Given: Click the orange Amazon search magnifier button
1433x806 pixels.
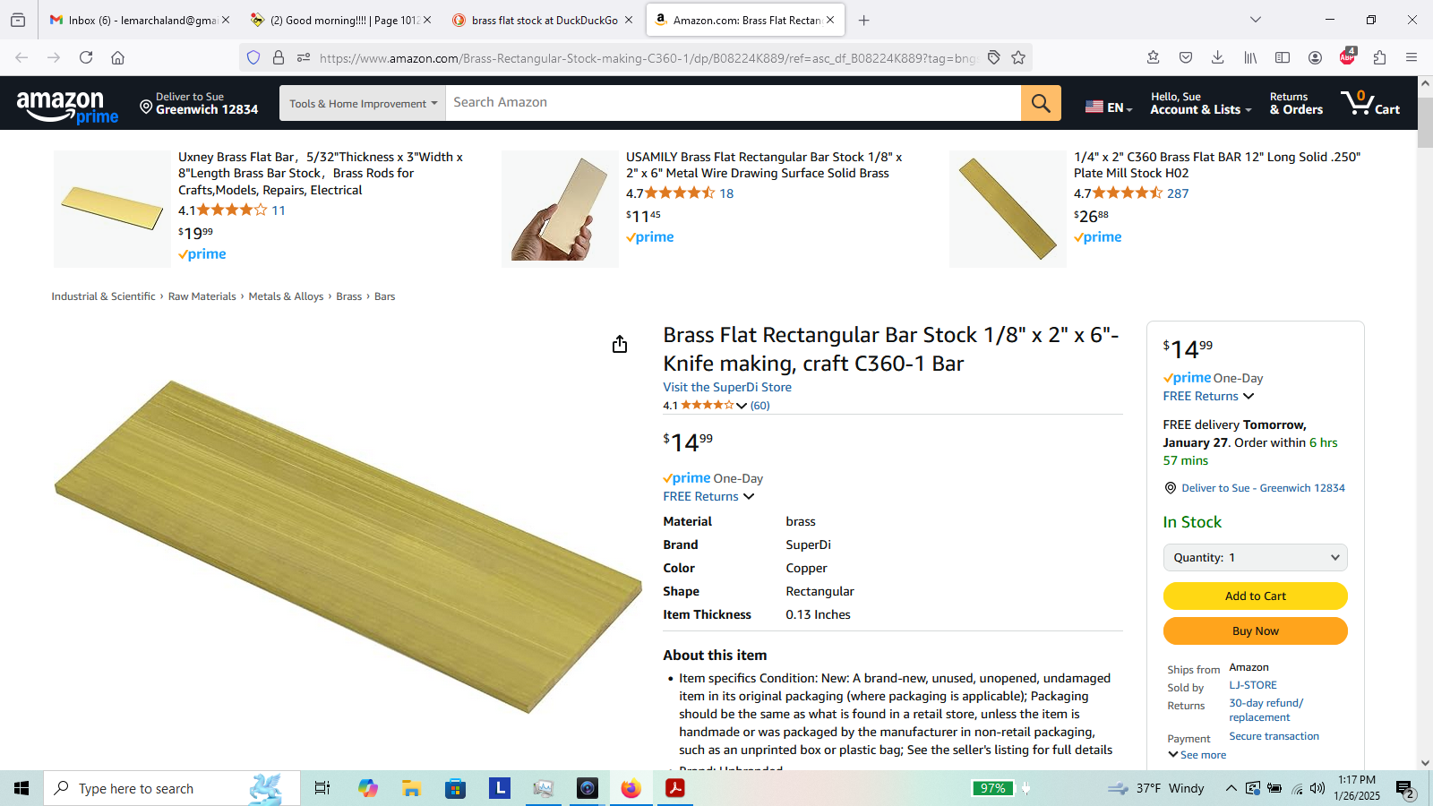Looking at the screenshot, I should click(x=1041, y=103).
